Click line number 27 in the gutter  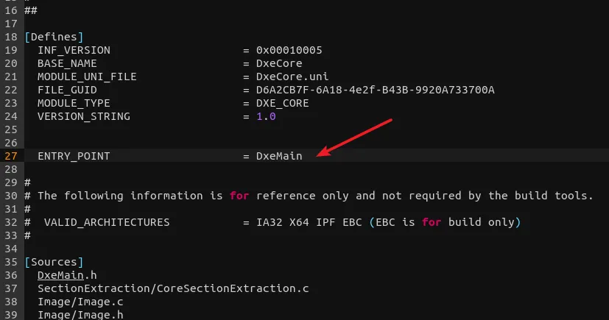coord(11,156)
